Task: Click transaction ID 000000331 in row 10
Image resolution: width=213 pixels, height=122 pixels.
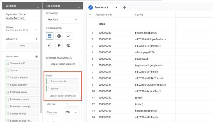Action: pyautogui.click(x=105, y=91)
